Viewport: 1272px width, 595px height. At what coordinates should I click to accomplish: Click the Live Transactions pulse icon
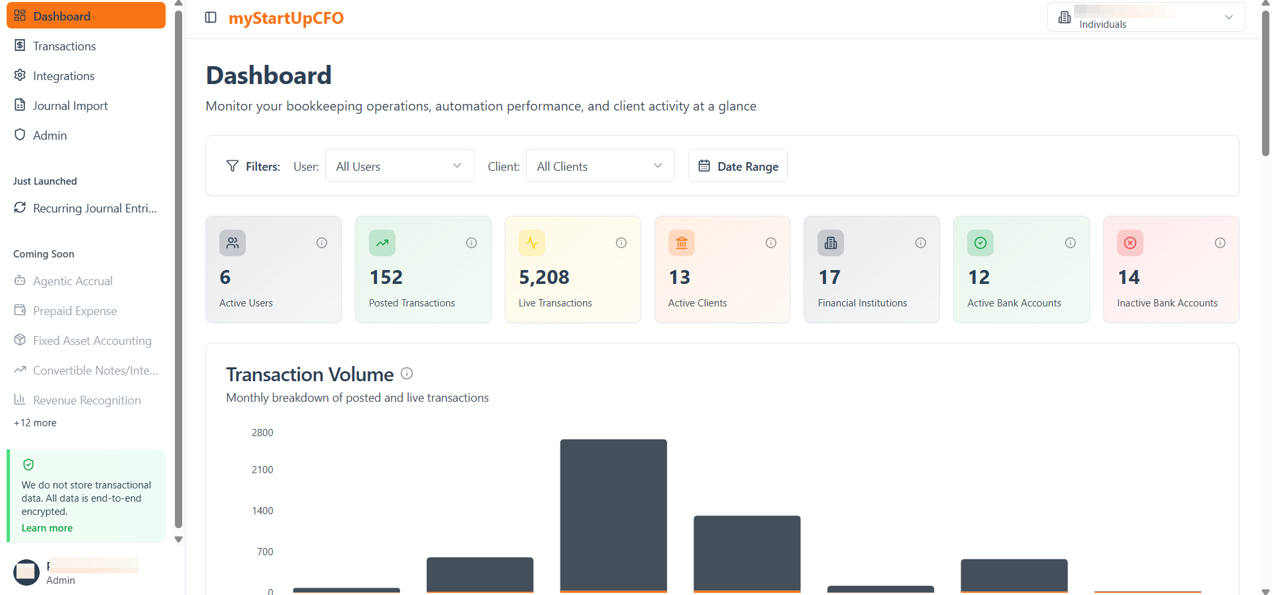tap(532, 243)
